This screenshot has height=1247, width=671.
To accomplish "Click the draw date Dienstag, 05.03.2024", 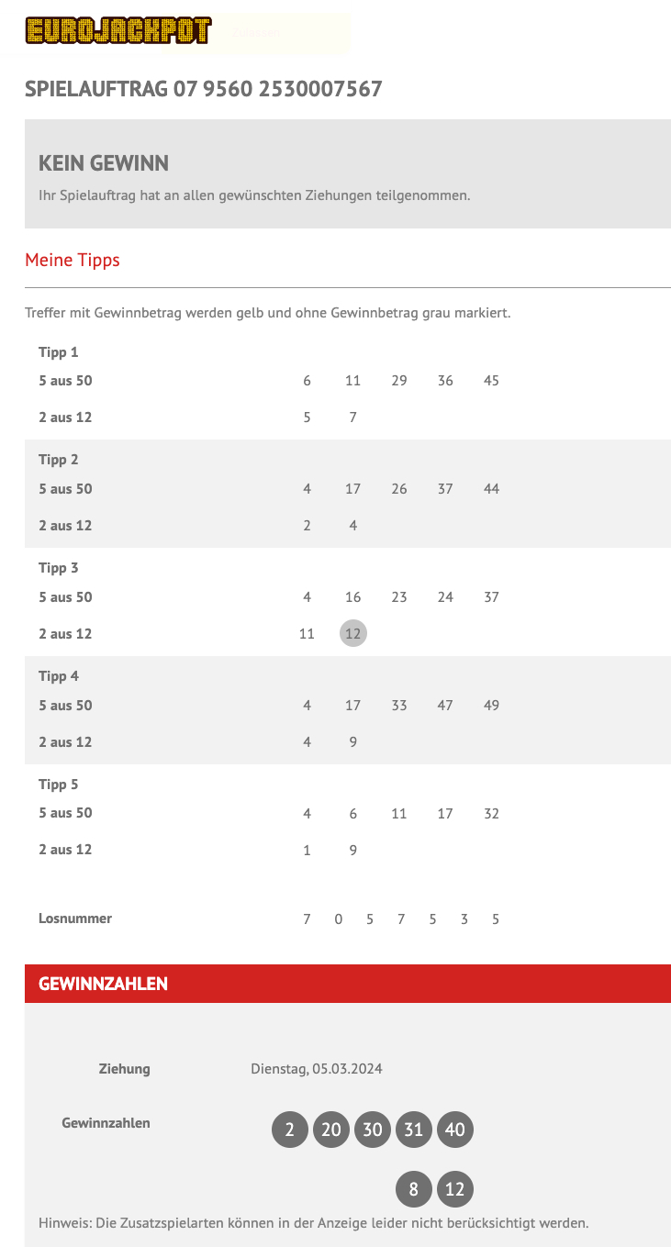I will tap(317, 1069).
